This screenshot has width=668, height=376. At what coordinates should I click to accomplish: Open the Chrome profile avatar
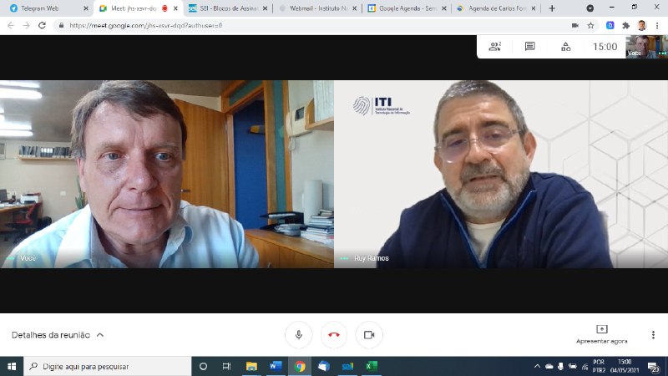pos(641,26)
